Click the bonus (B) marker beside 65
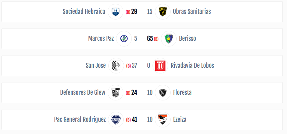The image size is (287, 134). 156,39
